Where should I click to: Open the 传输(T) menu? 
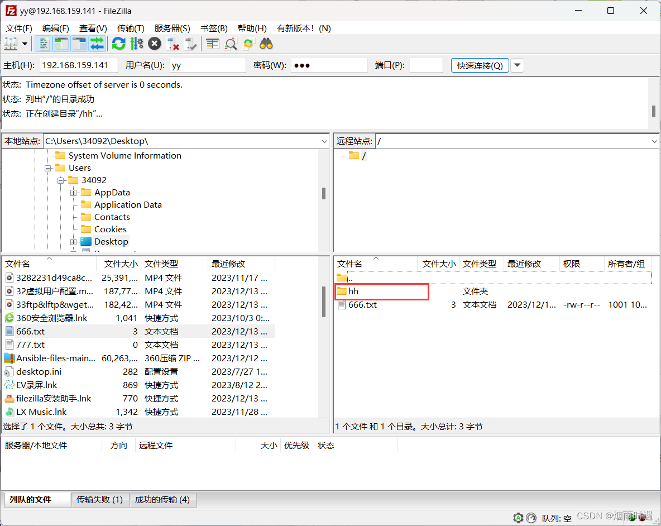tap(131, 28)
